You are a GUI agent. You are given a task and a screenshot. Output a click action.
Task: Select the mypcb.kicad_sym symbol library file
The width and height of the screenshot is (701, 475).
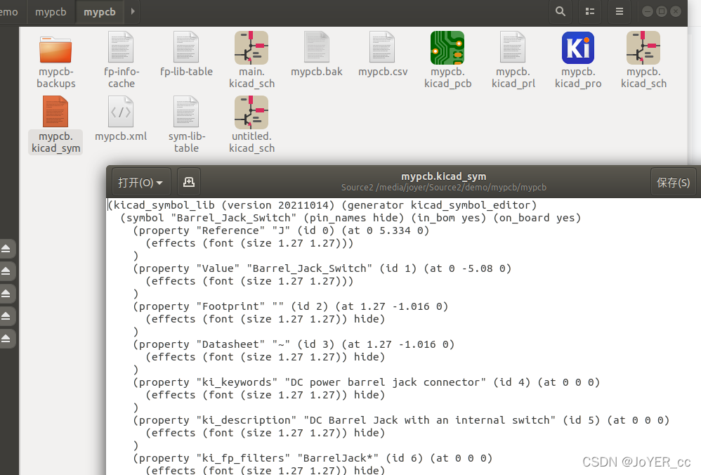pyautogui.click(x=55, y=112)
